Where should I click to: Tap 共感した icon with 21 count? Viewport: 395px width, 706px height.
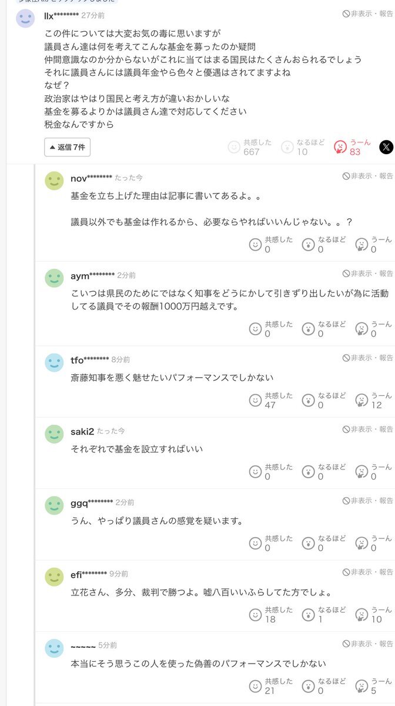coord(255,686)
